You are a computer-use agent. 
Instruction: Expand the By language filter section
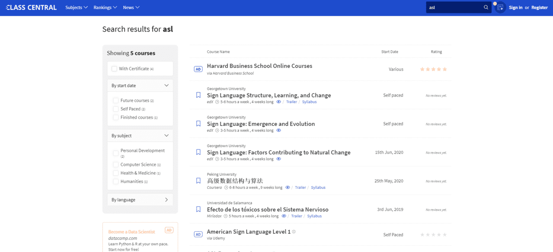tap(140, 200)
